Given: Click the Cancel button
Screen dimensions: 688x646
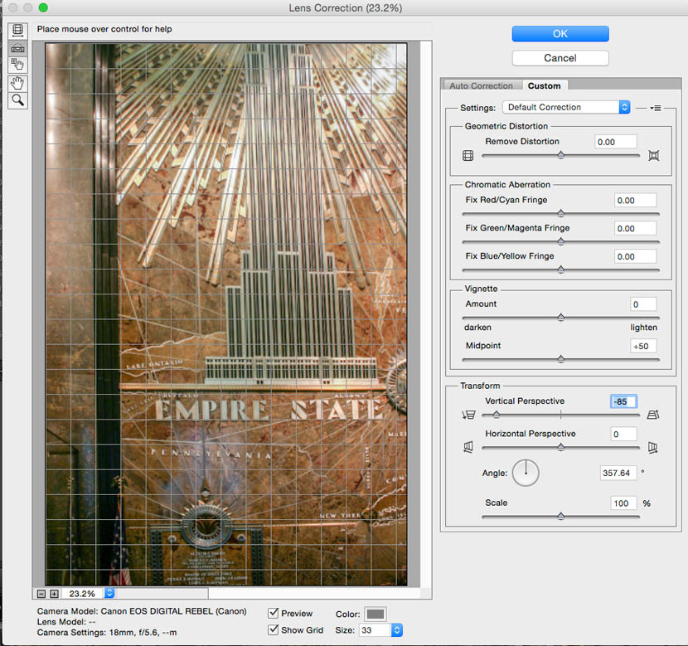Looking at the screenshot, I should pyautogui.click(x=560, y=58).
